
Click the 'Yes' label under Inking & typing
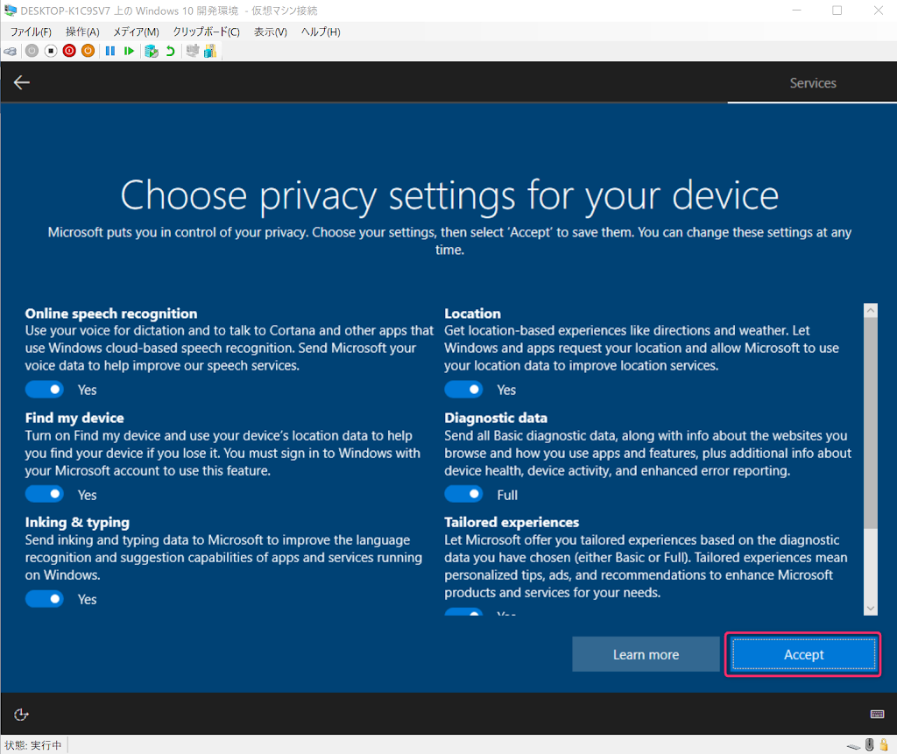[87, 600]
